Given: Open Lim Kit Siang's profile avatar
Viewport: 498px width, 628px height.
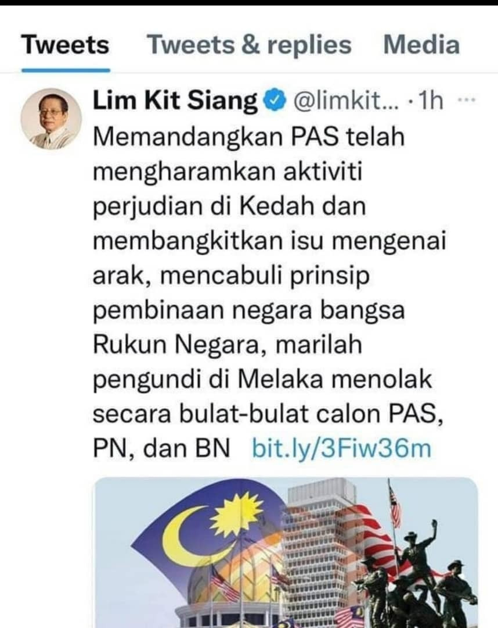Looking at the screenshot, I should pos(51,119).
